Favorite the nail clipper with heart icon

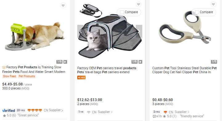[x=213, y=4]
